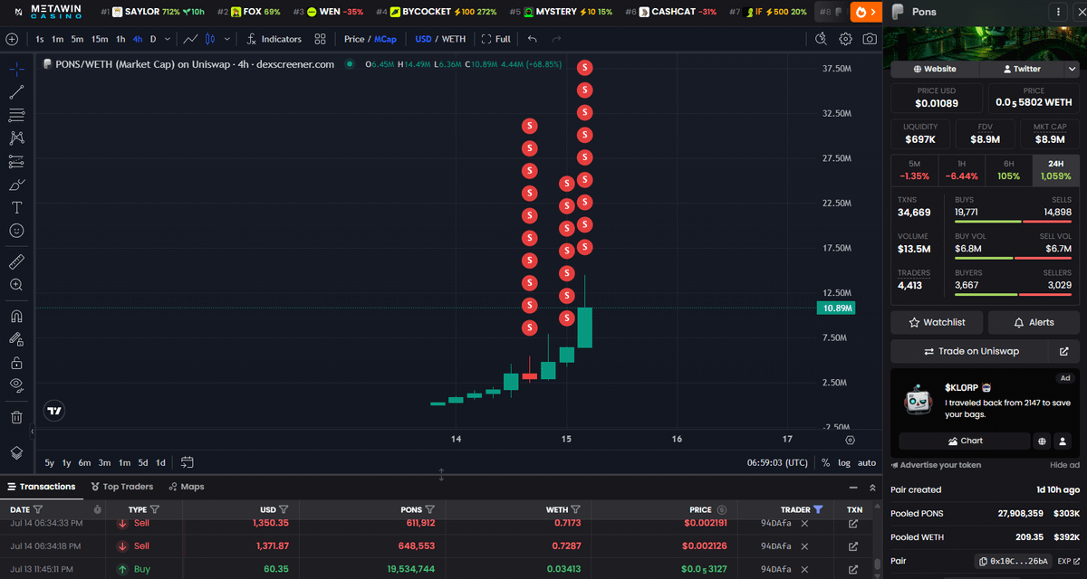Viewport: 1087px width, 579px height.
Task: Switch to the Top Traders tab
Action: click(x=122, y=487)
